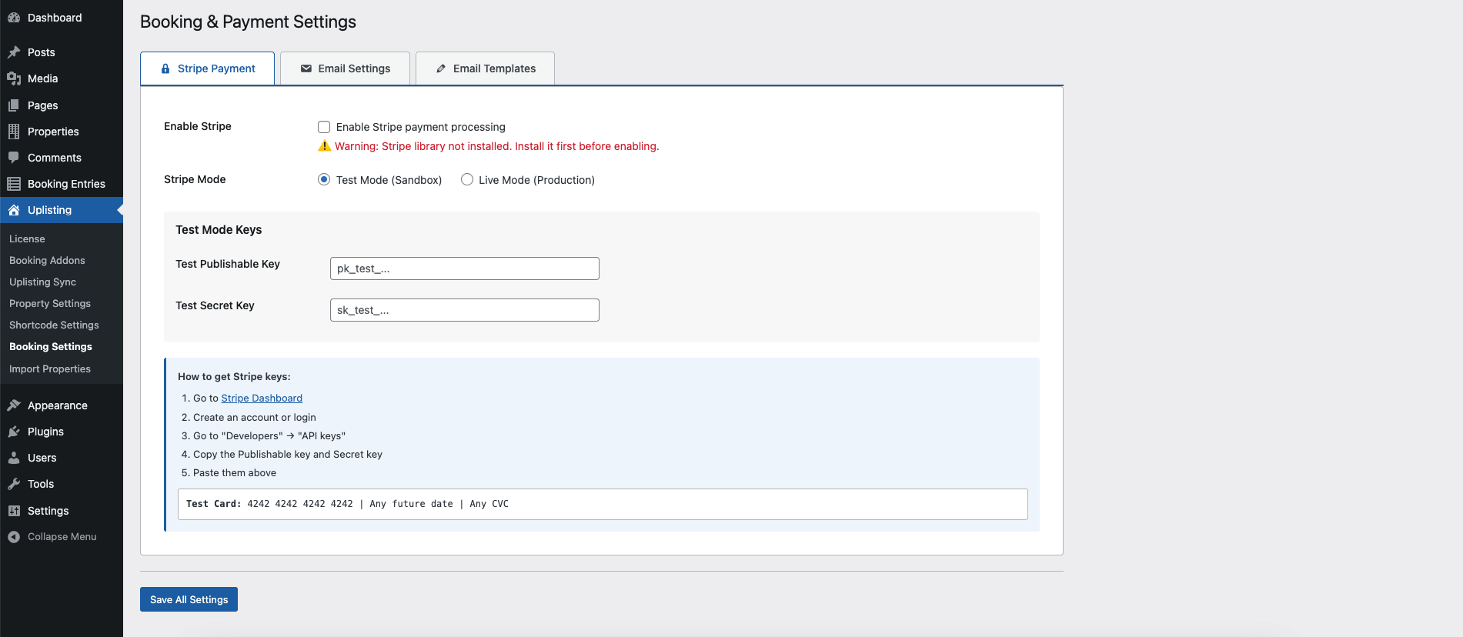
Task: Open the License submenu item
Action: point(27,239)
